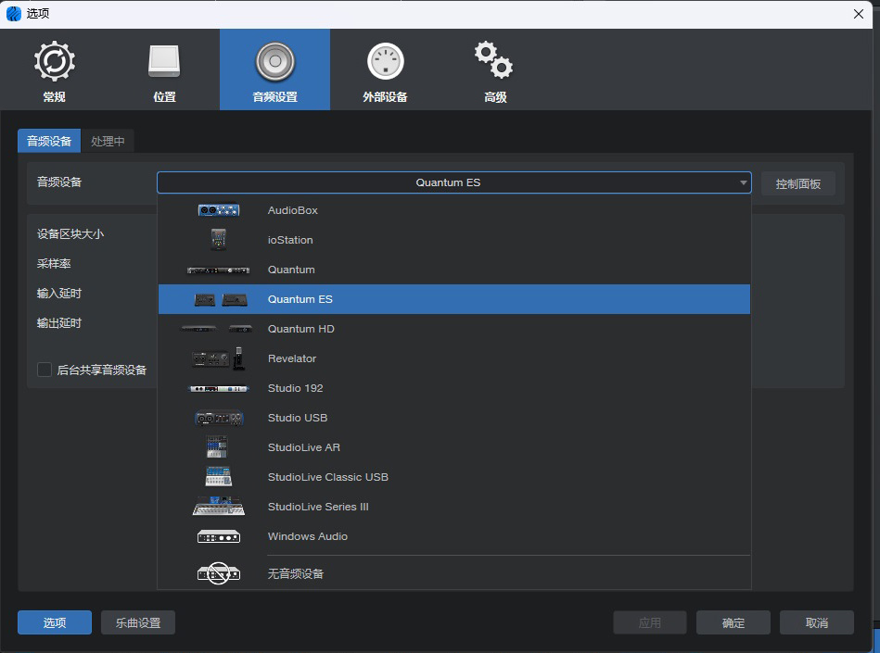880x653 pixels.
Task: Click the StudioLive Series III mixer icon
Action: 219,507
